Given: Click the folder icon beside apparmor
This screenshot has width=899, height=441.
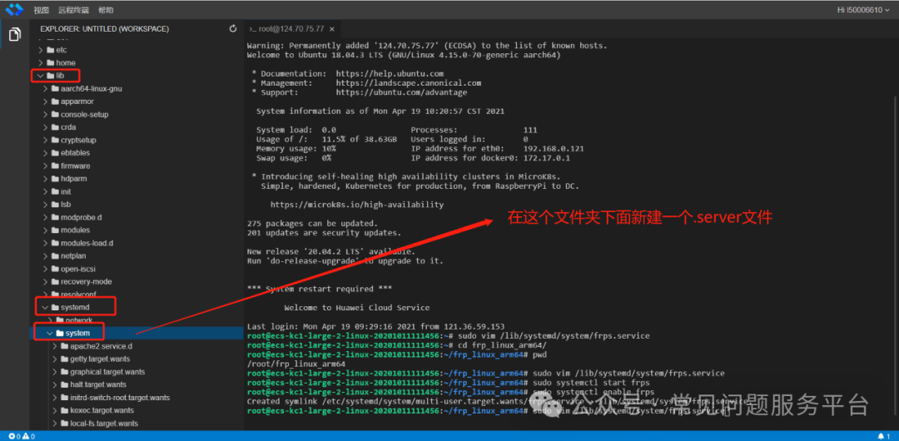Looking at the screenshot, I should click(56, 102).
